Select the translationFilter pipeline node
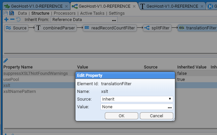Screen dimensions: 217x135 point(198,28)
